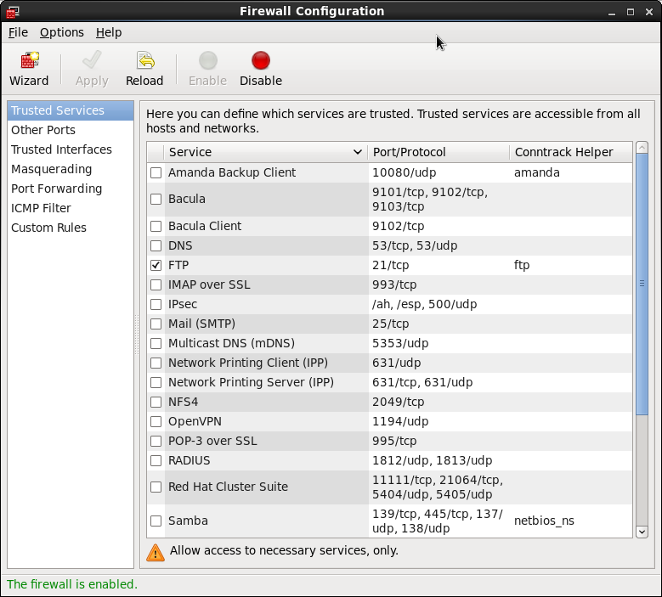The width and height of the screenshot is (662, 597).
Task: Click the scrollbar down arrow
Action: (642, 532)
